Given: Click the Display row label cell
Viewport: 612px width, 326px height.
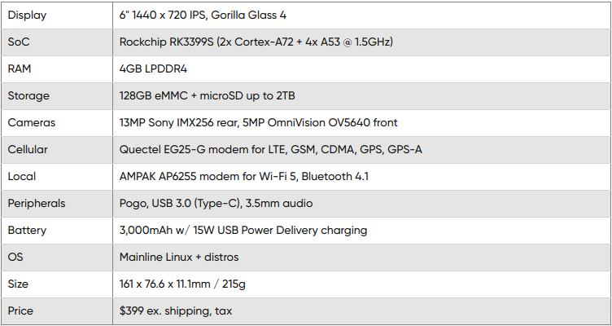Looking at the screenshot, I should click(28, 15).
